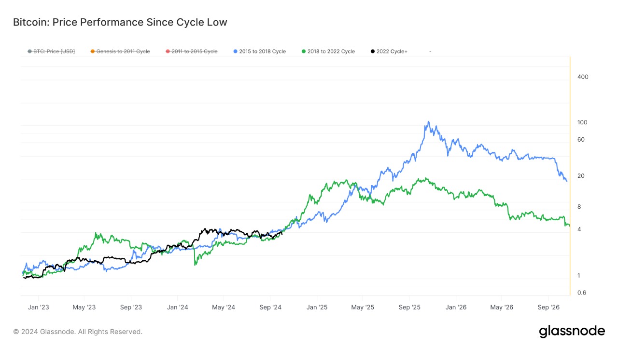Image resolution: width=618 pixels, height=347 pixels.
Task: Click the dash legend entry after 2022 Cycle+
Action: 430,51
